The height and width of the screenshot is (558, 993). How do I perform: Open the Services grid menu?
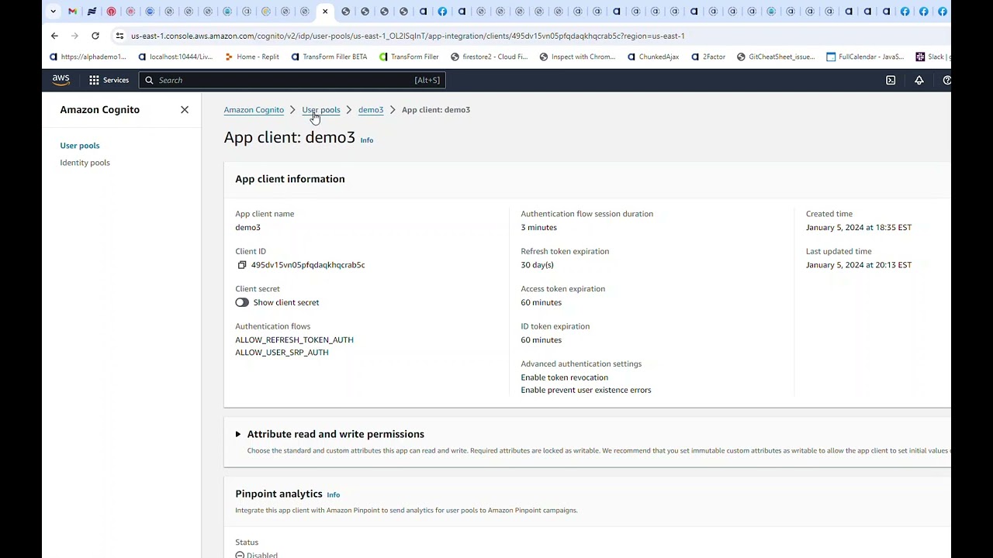point(109,80)
